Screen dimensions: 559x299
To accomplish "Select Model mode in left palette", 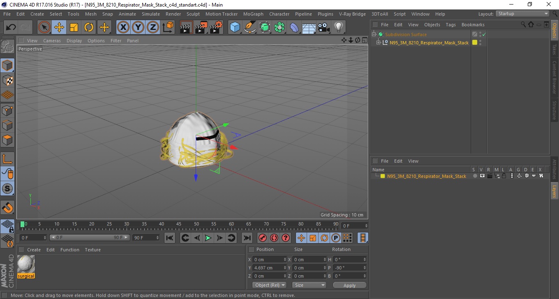I will (x=7, y=65).
